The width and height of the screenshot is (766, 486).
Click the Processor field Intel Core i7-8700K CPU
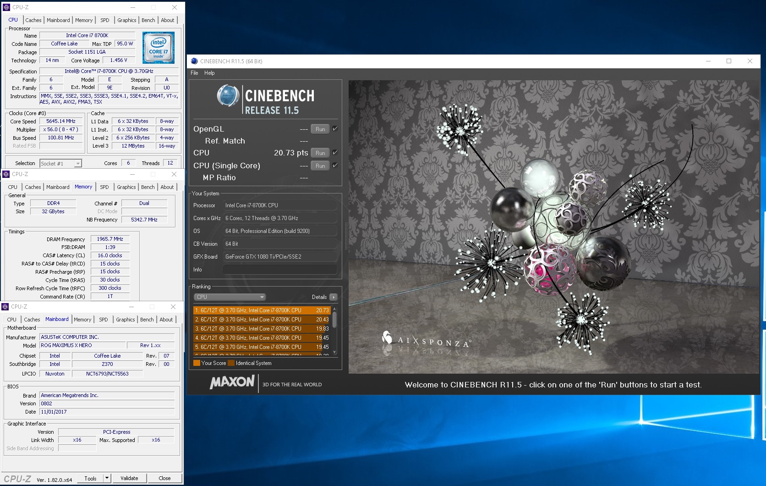coord(280,205)
